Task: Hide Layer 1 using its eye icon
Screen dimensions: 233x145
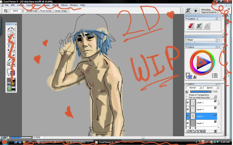Action: pyautogui.click(x=188, y=103)
